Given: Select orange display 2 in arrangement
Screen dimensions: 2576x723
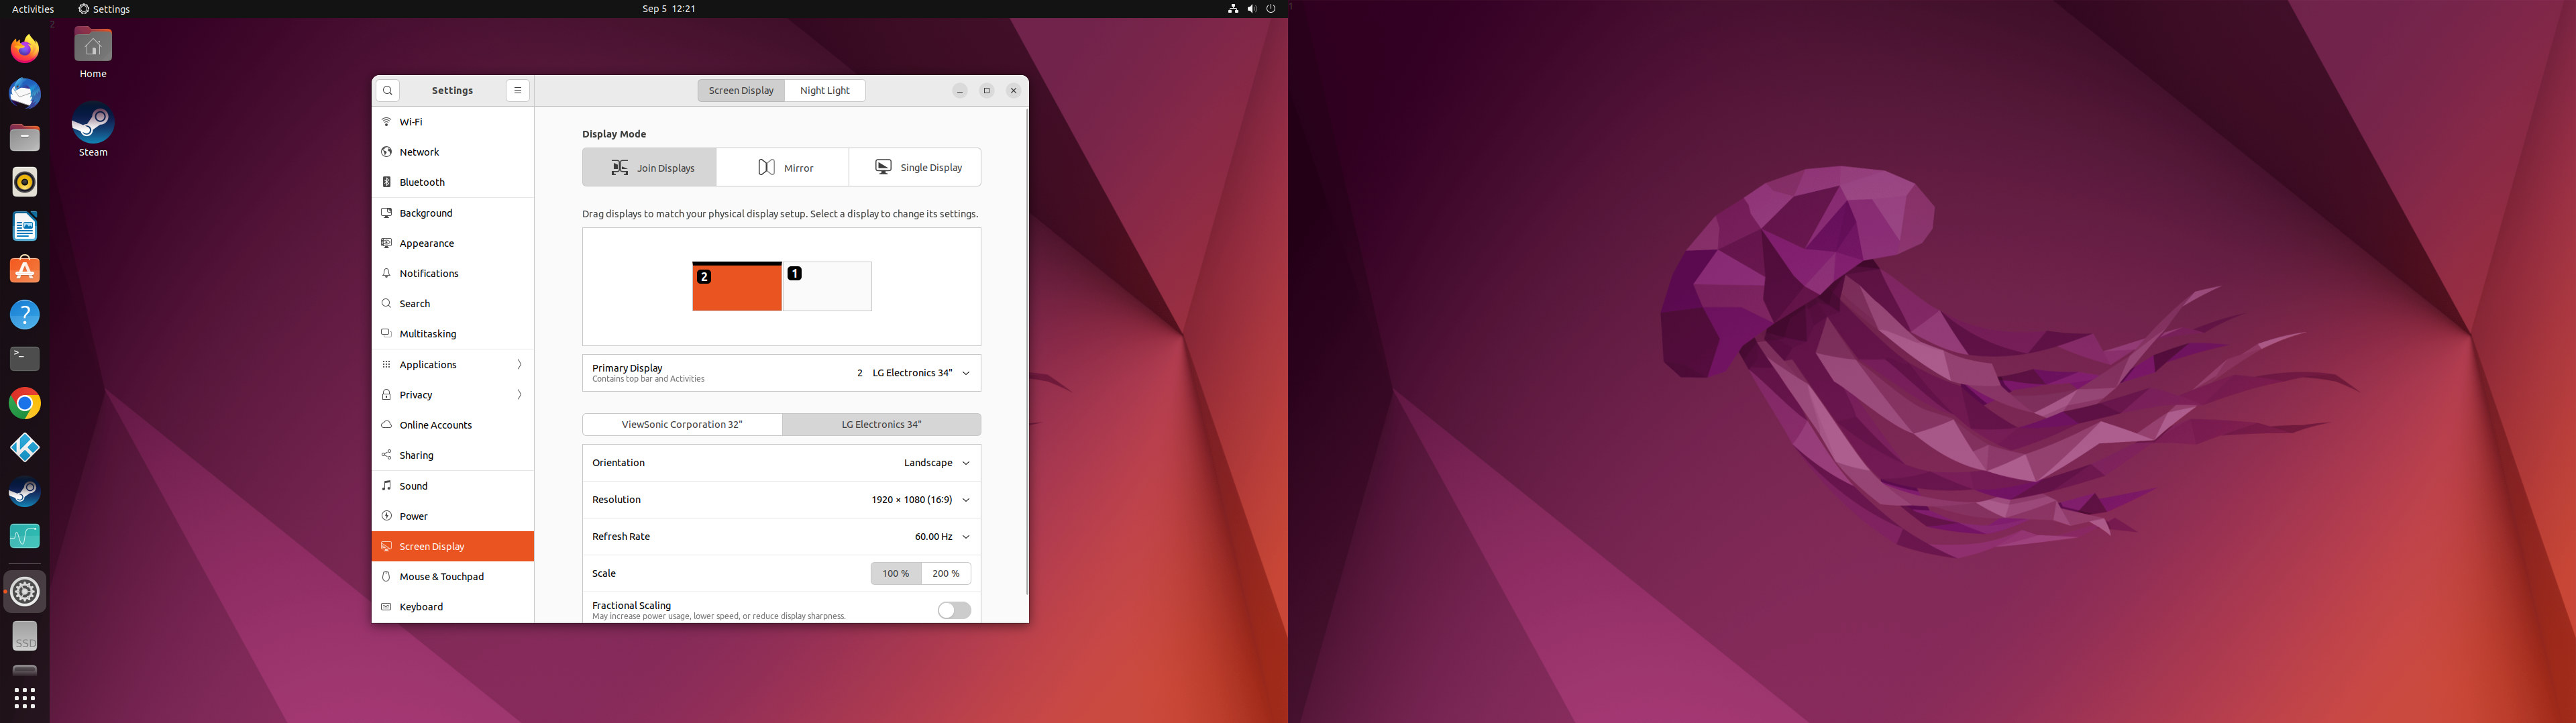Looking at the screenshot, I should pyautogui.click(x=737, y=287).
